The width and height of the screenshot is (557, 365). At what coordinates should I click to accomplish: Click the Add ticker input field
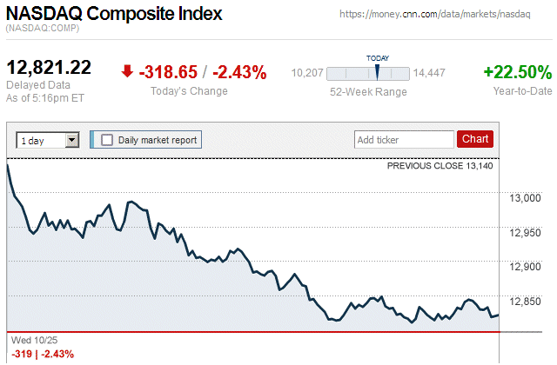tap(403, 139)
